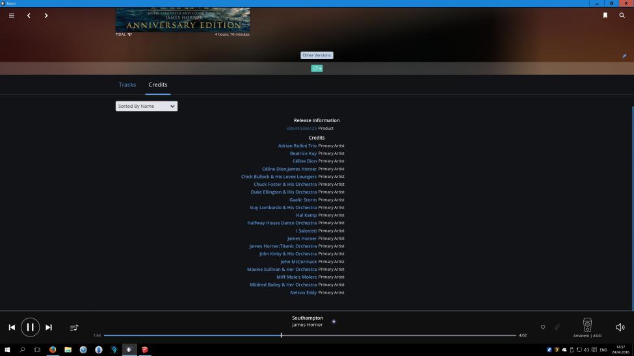Open the James Horner credits link
The height and width of the screenshot is (356, 634).
point(302,238)
